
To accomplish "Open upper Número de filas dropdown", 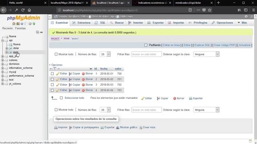I will pyautogui.click(x=105, y=54).
